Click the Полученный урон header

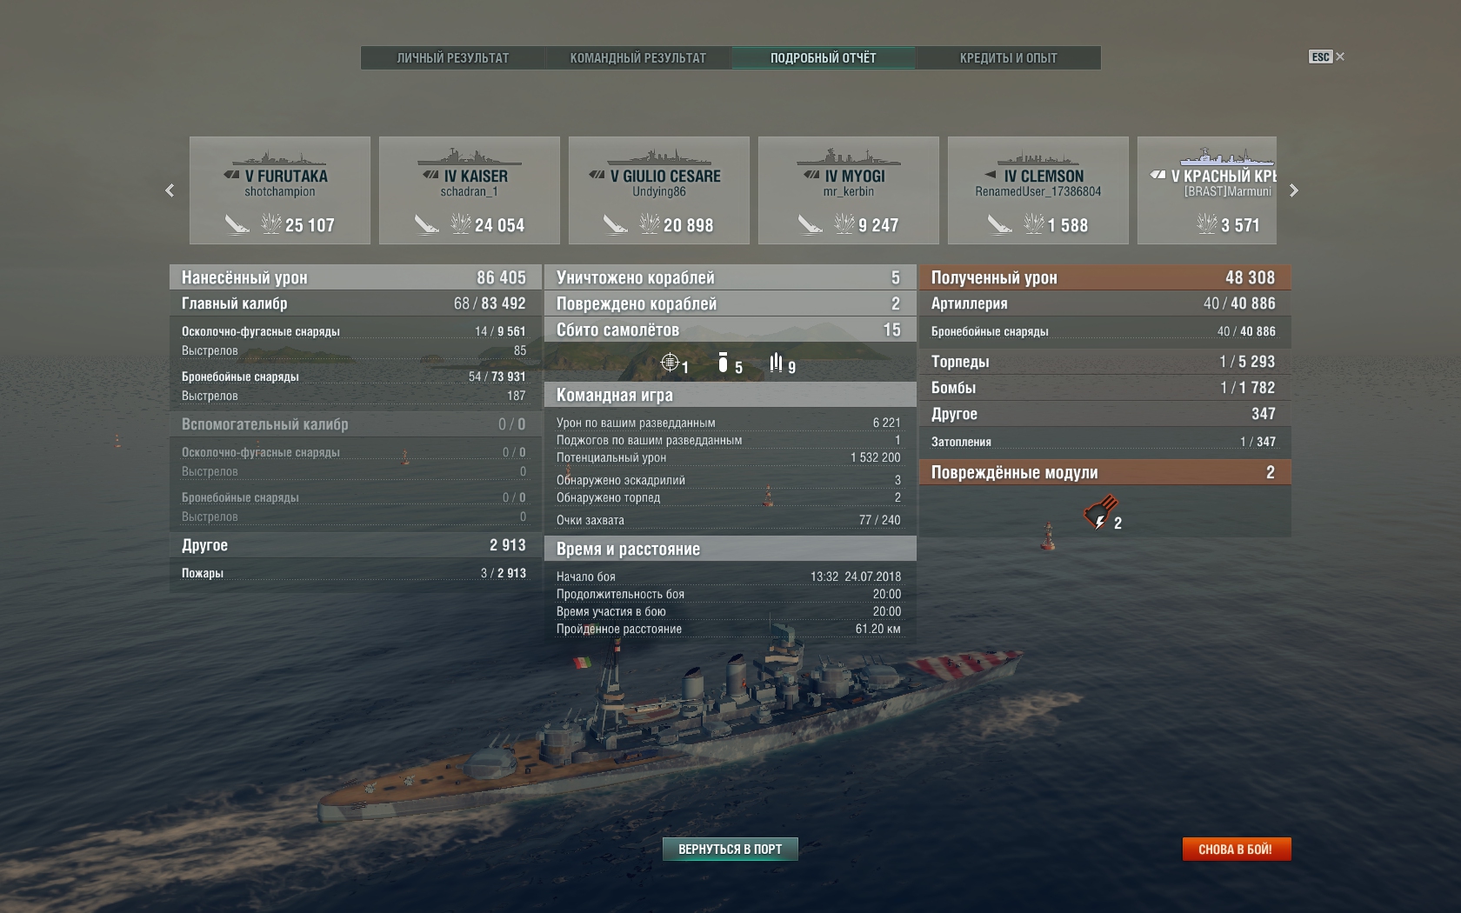tap(1105, 277)
